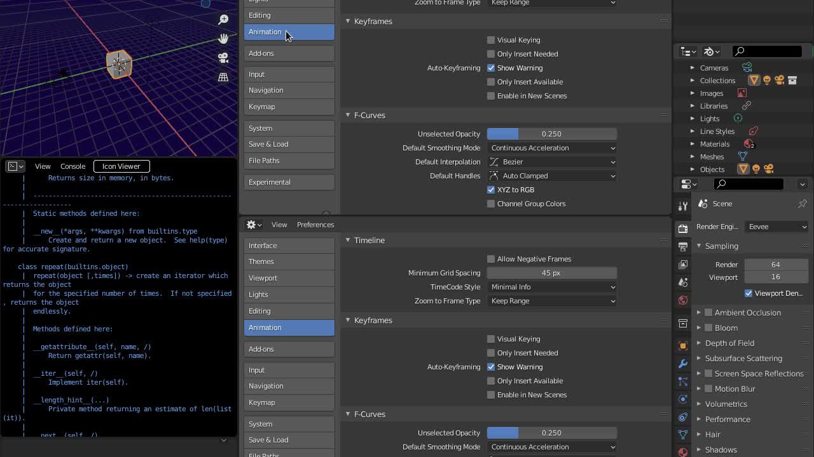814x457 pixels.
Task: Enable the Allow Negative Frames option
Action: point(491,259)
